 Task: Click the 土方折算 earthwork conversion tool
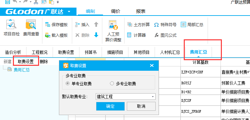click(x=138, y=25)
